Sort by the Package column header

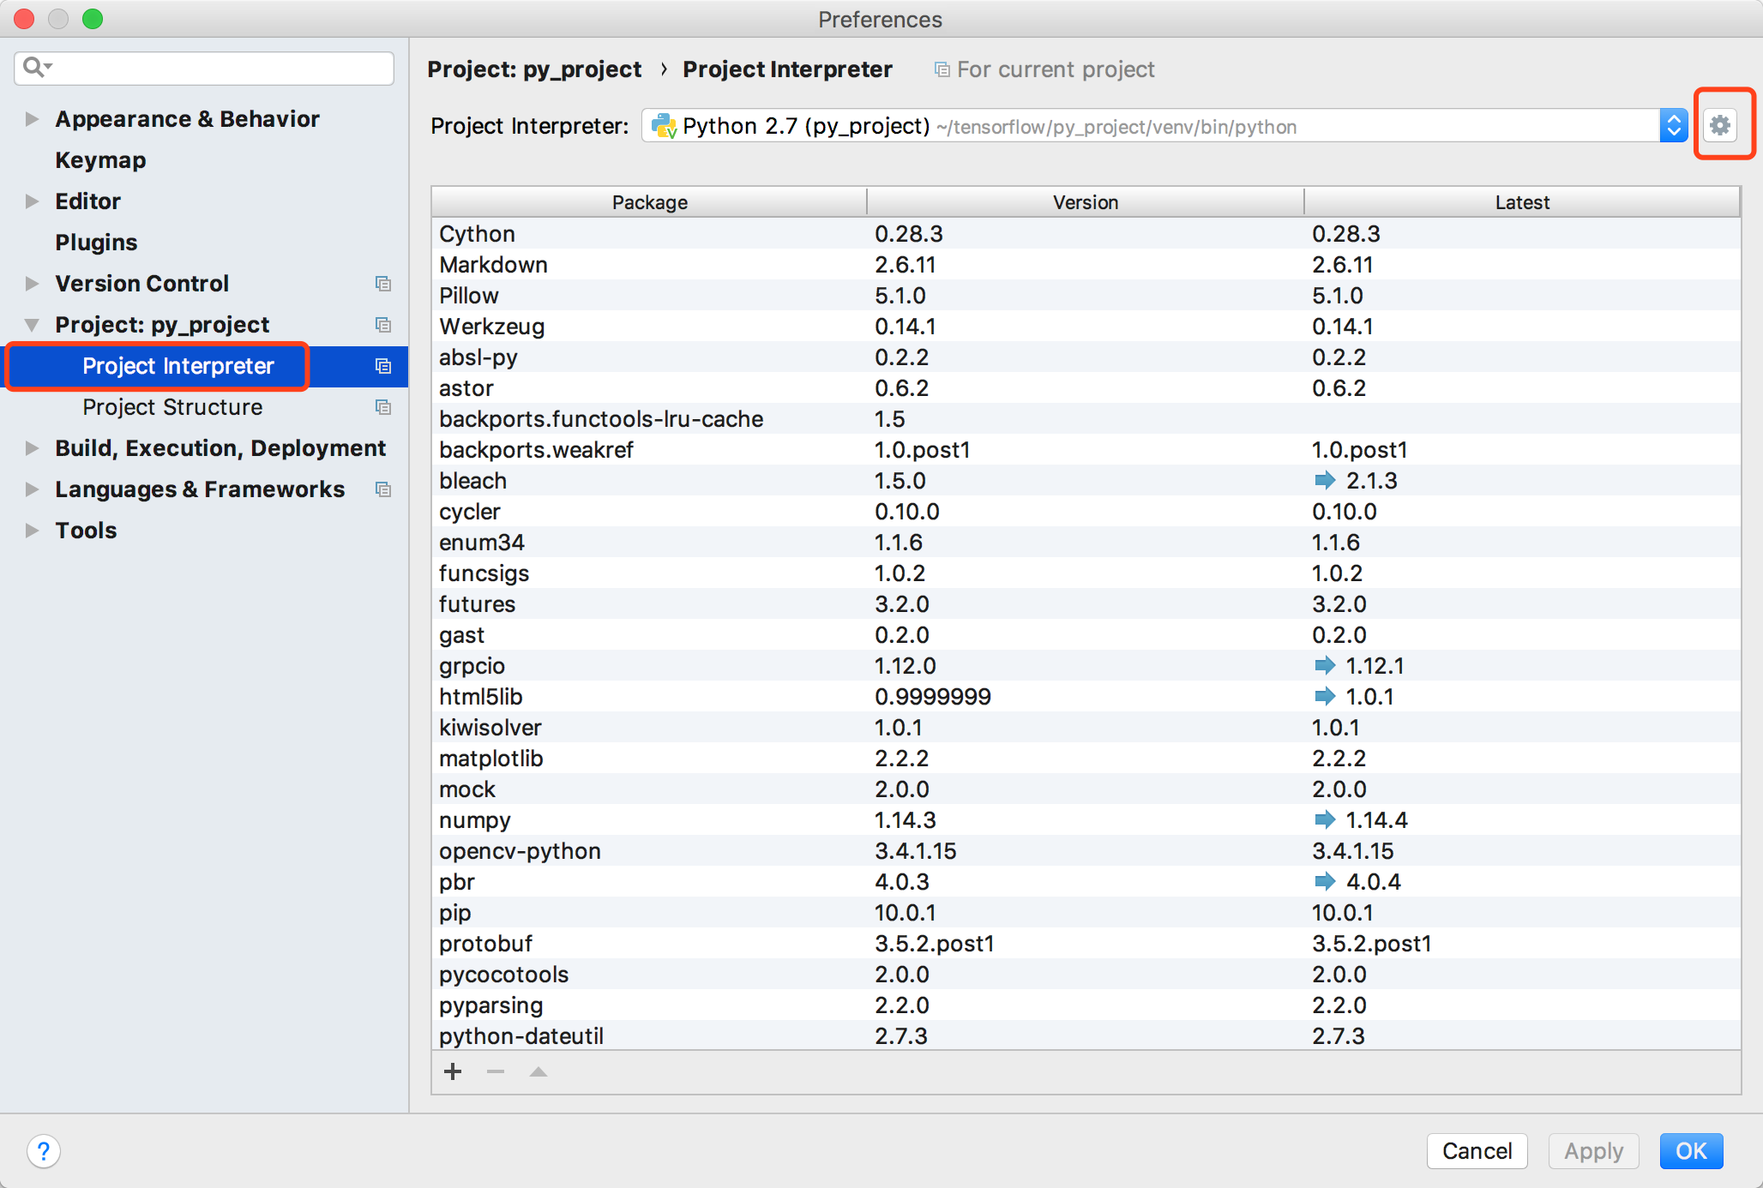649,202
